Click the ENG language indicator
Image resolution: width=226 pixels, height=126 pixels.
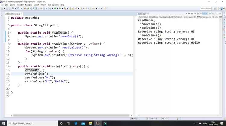coord(205,123)
